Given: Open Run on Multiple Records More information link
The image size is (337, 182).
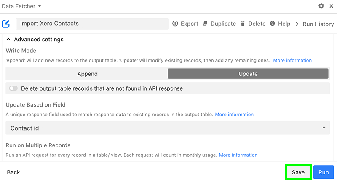Looking at the screenshot, I should [x=238, y=155].
